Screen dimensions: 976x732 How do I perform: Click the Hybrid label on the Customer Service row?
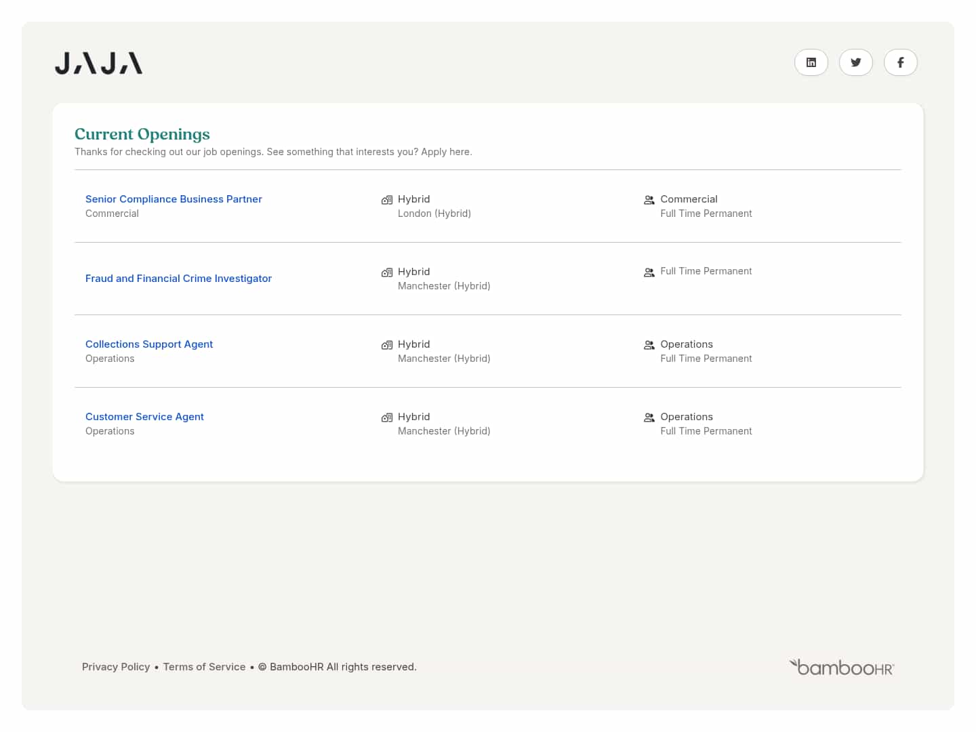click(414, 417)
